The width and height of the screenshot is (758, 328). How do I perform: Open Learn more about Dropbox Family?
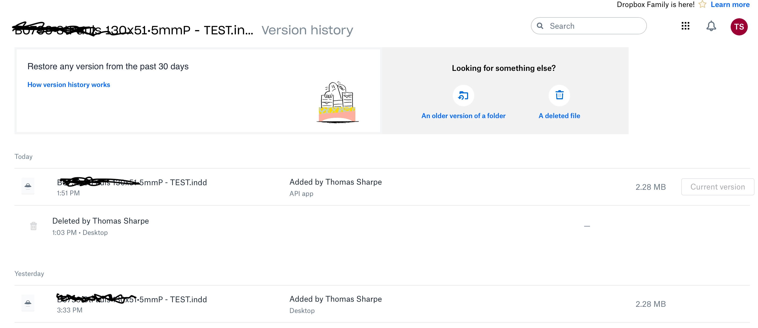[730, 4]
